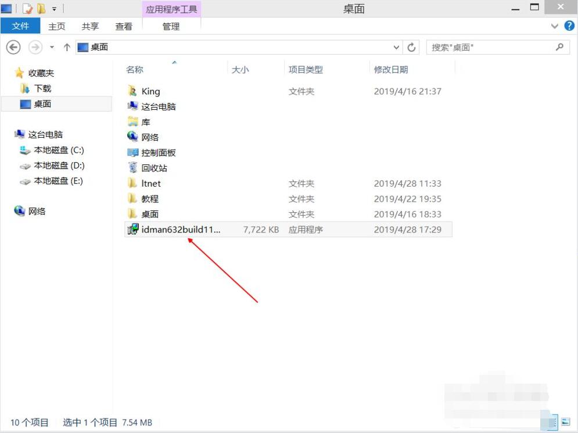Screen dimensions: 578x433
Task: Switch to large icons view in status bar
Action: tap(565, 421)
